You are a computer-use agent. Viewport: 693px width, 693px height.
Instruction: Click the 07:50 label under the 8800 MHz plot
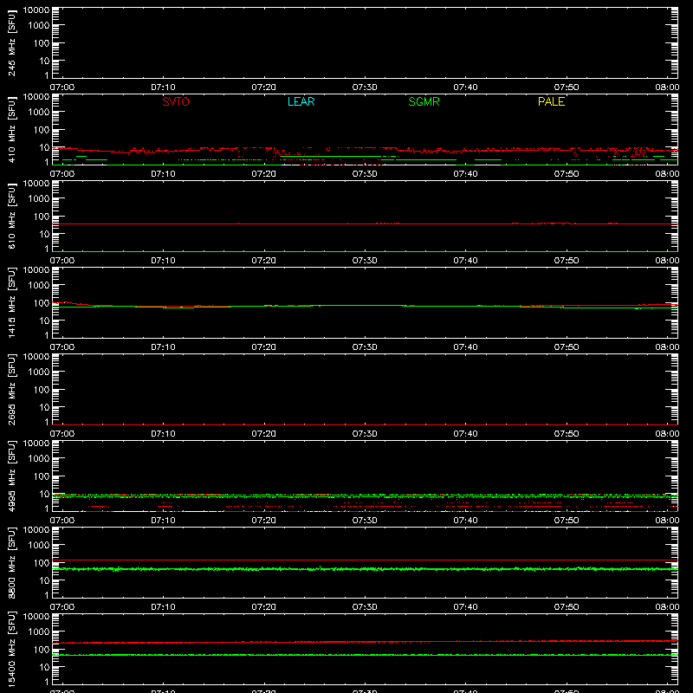pyautogui.click(x=567, y=607)
